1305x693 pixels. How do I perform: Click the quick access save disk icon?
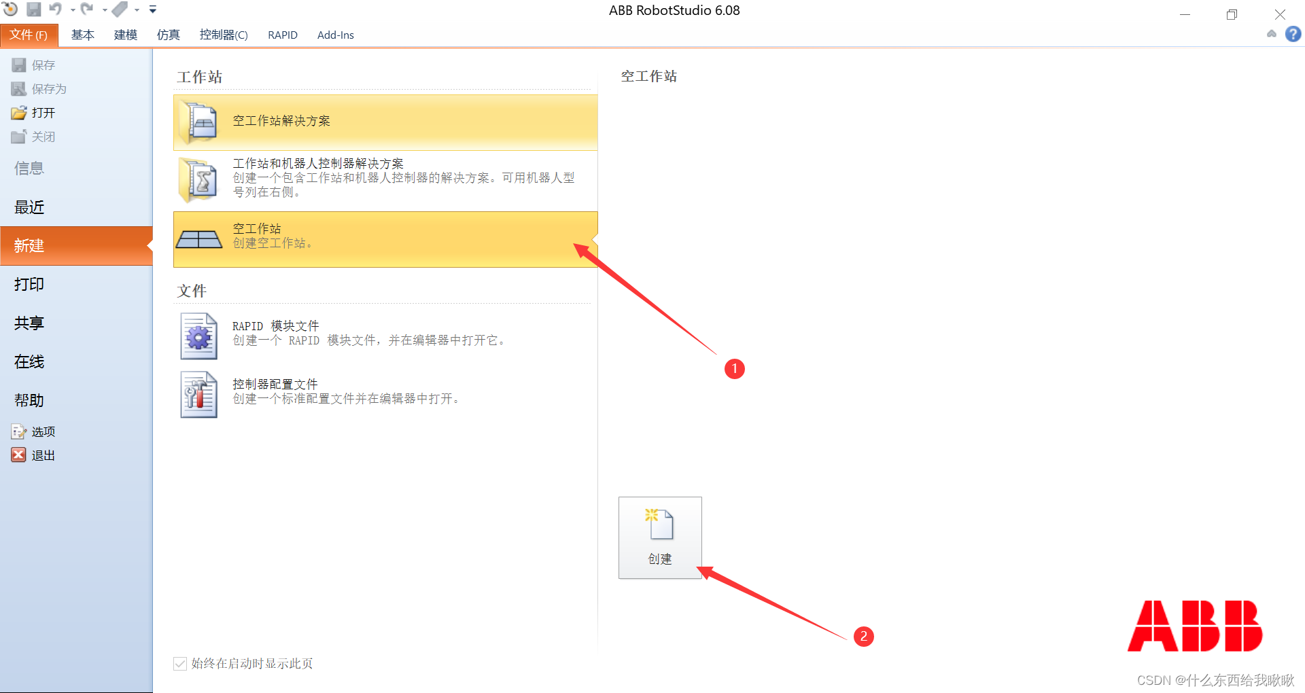pos(33,10)
